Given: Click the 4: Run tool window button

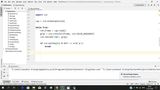Looking at the screenshot, I should coord(7,82).
